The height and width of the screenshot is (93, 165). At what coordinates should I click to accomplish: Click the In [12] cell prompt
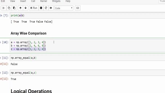[x=4, y=73]
